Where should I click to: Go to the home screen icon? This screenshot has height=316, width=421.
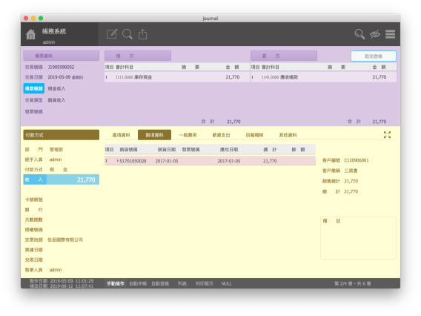click(x=30, y=34)
